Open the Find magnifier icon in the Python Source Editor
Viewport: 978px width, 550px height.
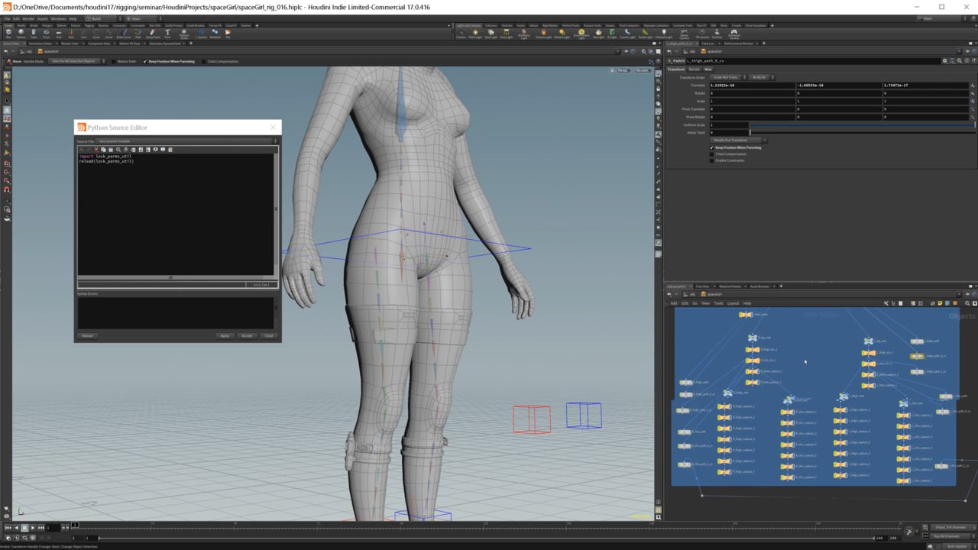pos(118,149)
